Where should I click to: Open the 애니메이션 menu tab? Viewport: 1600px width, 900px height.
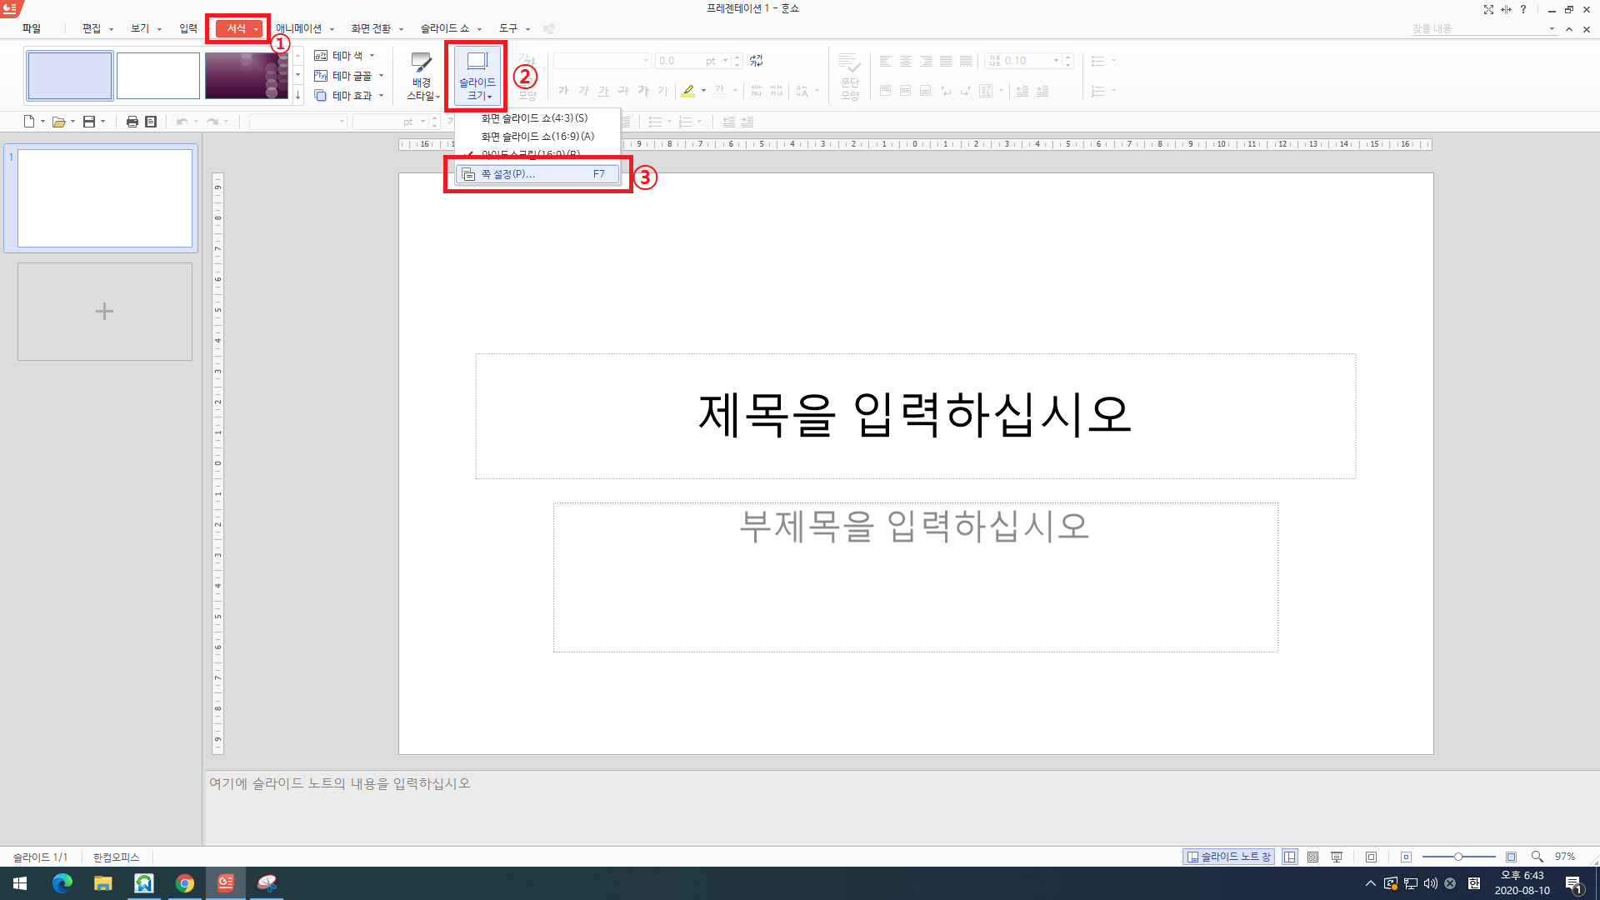coord(298,28)
